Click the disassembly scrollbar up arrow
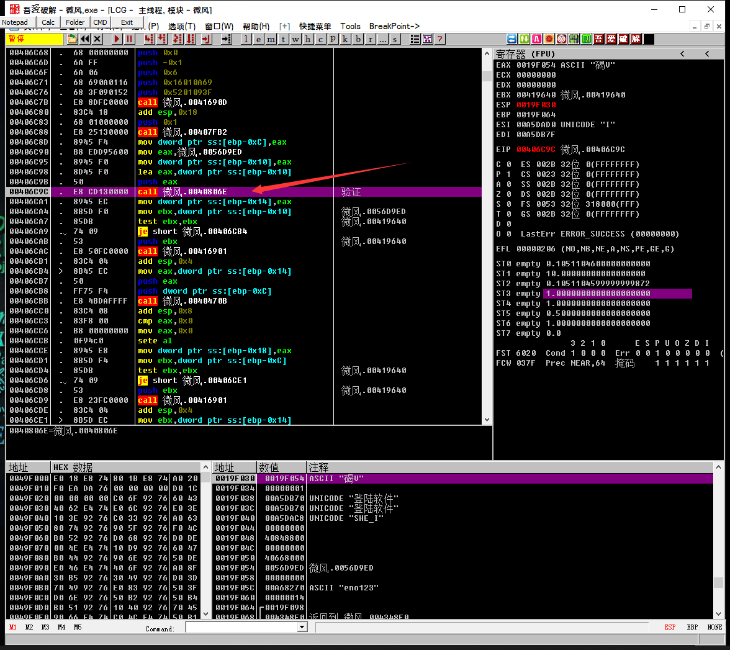730x650 pixels. tap(487, 53)
